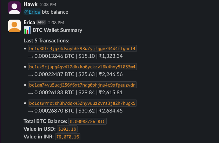Select the address starting with bc1qswrrctsh
Image resolution: width=219 pixels, height=143 pixels.
pyautogui.click(x=82, y=103)
